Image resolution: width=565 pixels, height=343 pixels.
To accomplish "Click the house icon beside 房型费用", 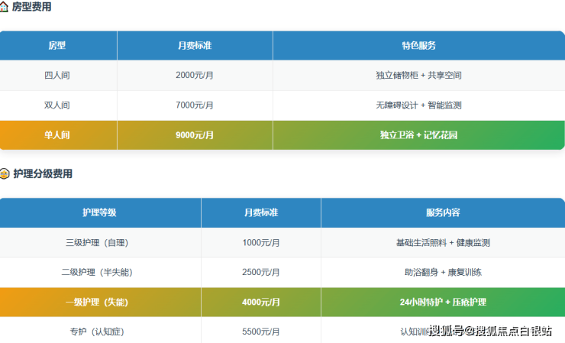I will [4, 7].
